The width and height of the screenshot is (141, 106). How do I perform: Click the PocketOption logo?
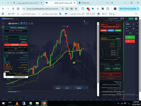click(8, 19)
